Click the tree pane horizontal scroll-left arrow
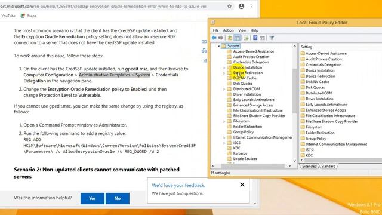Image resolution: width=382 pixels, height=215 pixels. pos(213,166)
